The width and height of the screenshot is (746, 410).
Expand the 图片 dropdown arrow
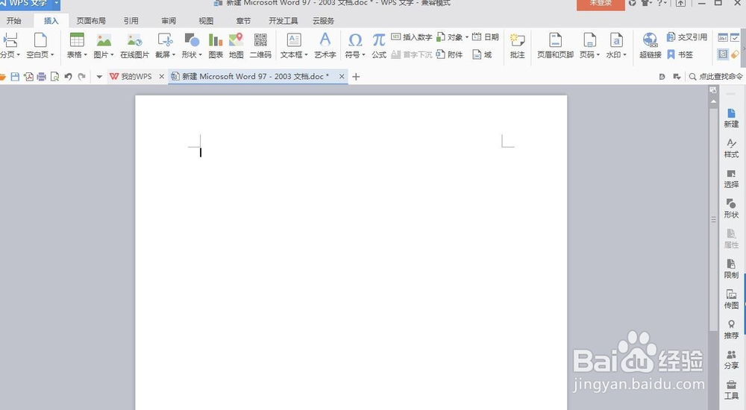pyautogui.click(x=113, y=54)
